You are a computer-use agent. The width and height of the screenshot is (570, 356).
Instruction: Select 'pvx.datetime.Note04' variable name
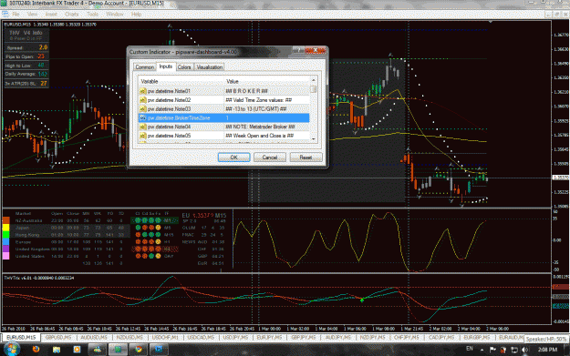click(169, 127)
